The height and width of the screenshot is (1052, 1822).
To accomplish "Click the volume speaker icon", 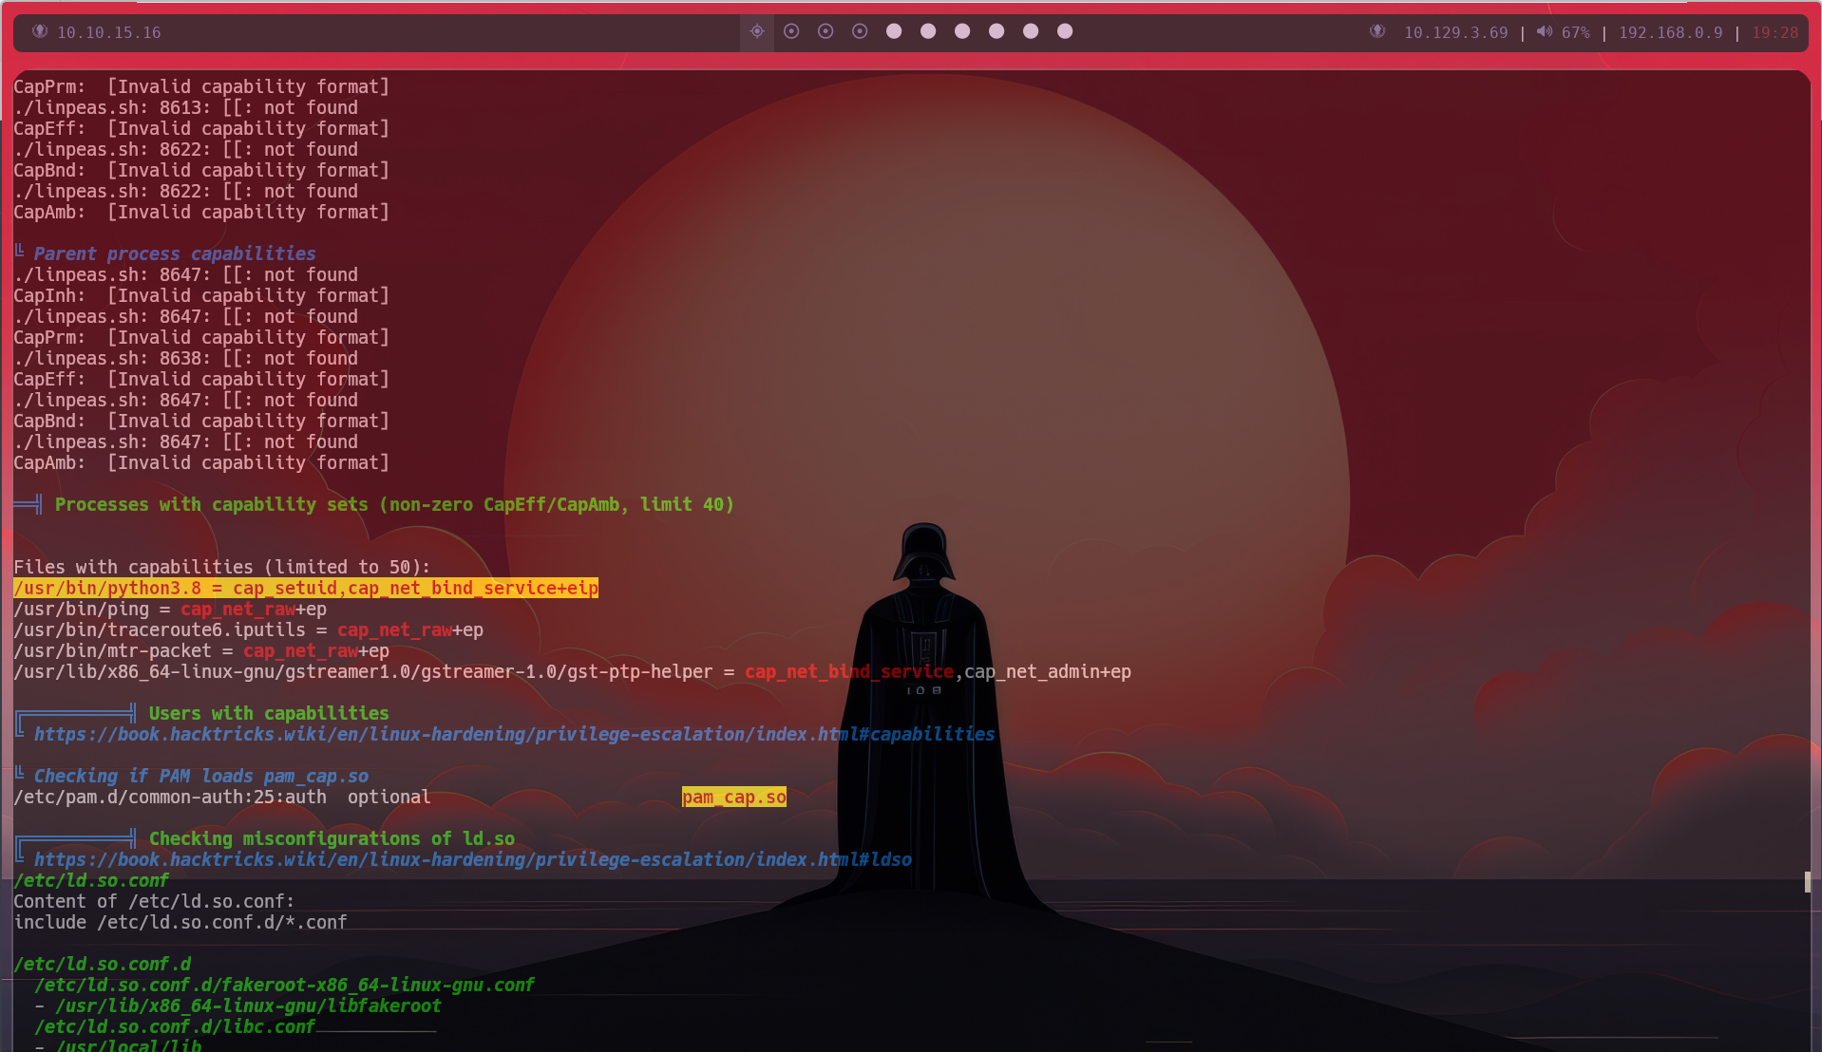I will [1545, 31].
